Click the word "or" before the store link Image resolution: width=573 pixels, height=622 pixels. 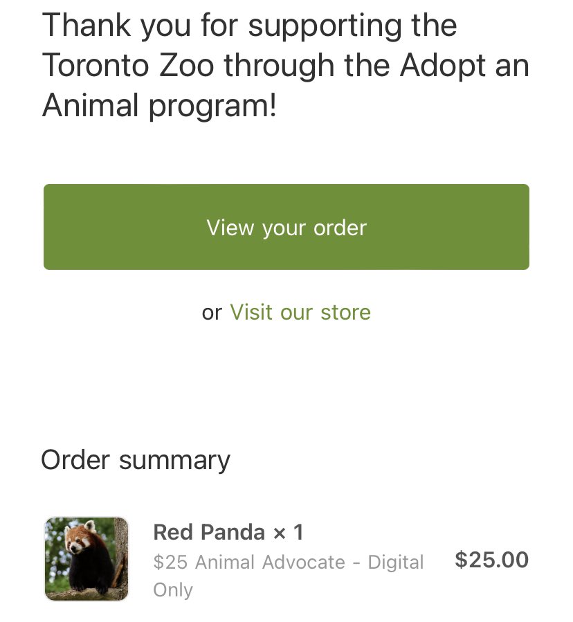tap(212, 313)
